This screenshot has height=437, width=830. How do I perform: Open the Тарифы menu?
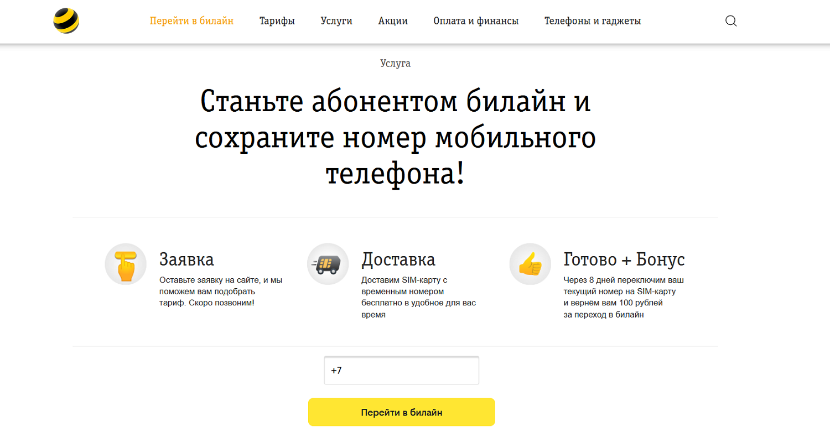277,21
